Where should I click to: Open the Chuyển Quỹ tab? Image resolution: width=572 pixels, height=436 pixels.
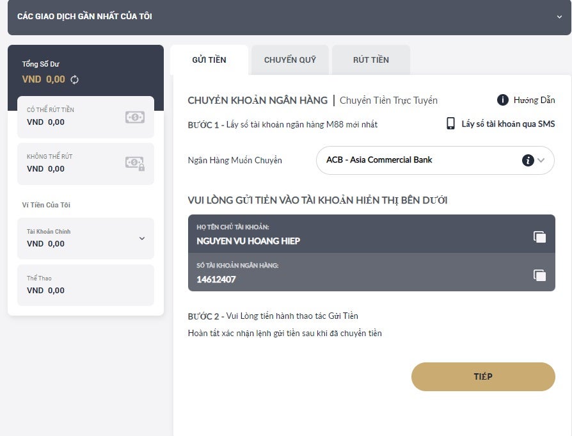click(x=290, y=60)
